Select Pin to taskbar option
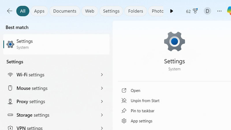This screenshot has width=231, height=130. click(142, 111)
